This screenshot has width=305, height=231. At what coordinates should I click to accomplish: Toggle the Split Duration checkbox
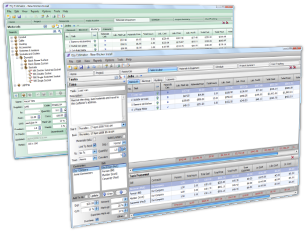(124, 136)
